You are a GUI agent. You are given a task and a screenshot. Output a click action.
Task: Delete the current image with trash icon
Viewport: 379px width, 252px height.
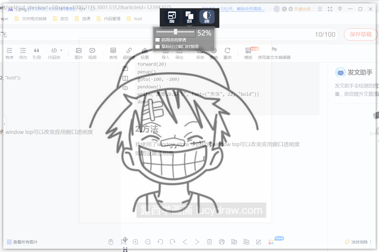209,242
